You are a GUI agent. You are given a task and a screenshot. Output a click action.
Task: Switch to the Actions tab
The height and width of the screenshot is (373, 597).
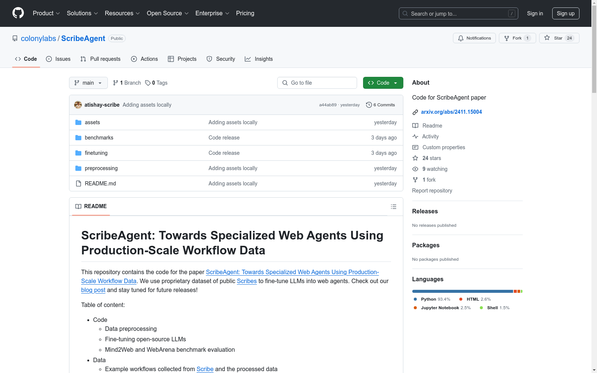[x=144, y=59]
